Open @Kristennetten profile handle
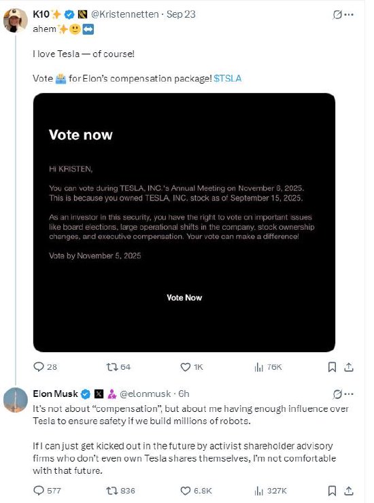Screen dimensions: 374x503 (125, 14)
